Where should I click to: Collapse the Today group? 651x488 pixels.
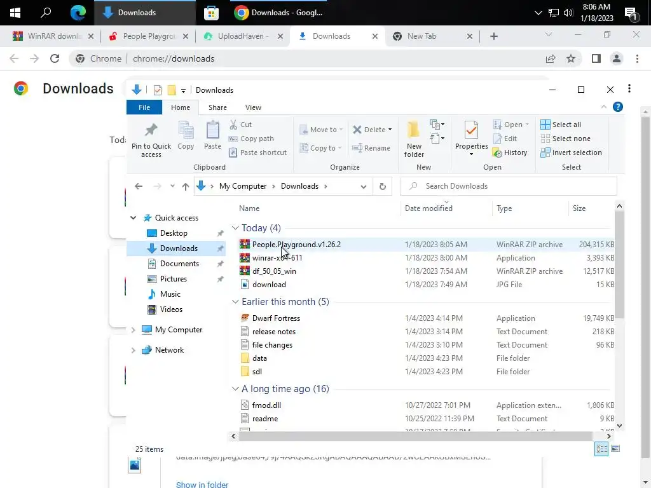click(x=235, y=228)
